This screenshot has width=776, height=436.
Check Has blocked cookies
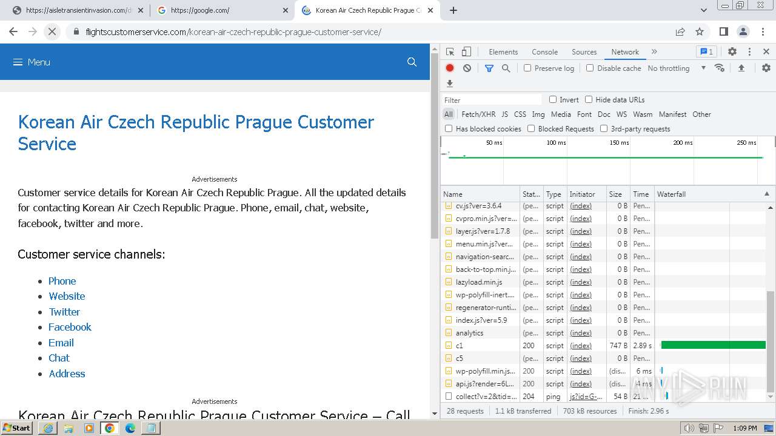(x=449, y=128)
